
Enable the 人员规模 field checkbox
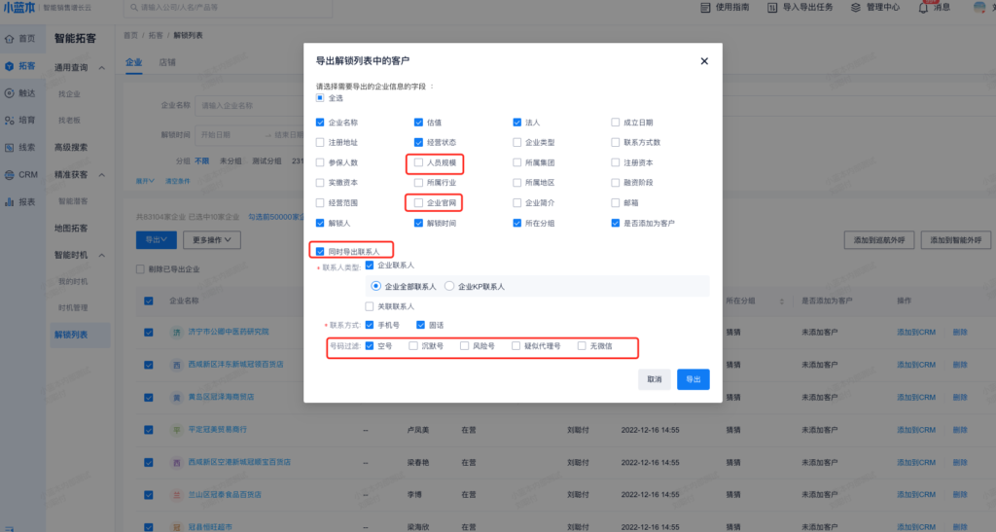coord(418,163)
